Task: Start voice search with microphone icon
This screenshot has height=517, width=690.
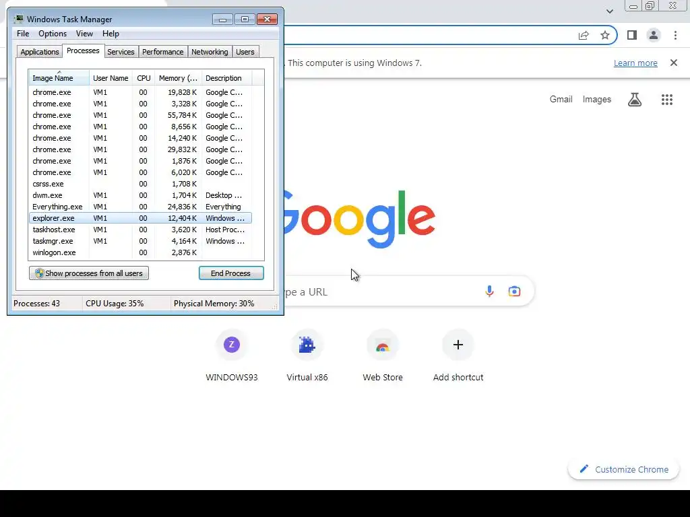Action: (x=489, y=291)
